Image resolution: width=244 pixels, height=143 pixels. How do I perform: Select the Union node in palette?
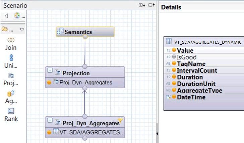(x=11, y=61)
